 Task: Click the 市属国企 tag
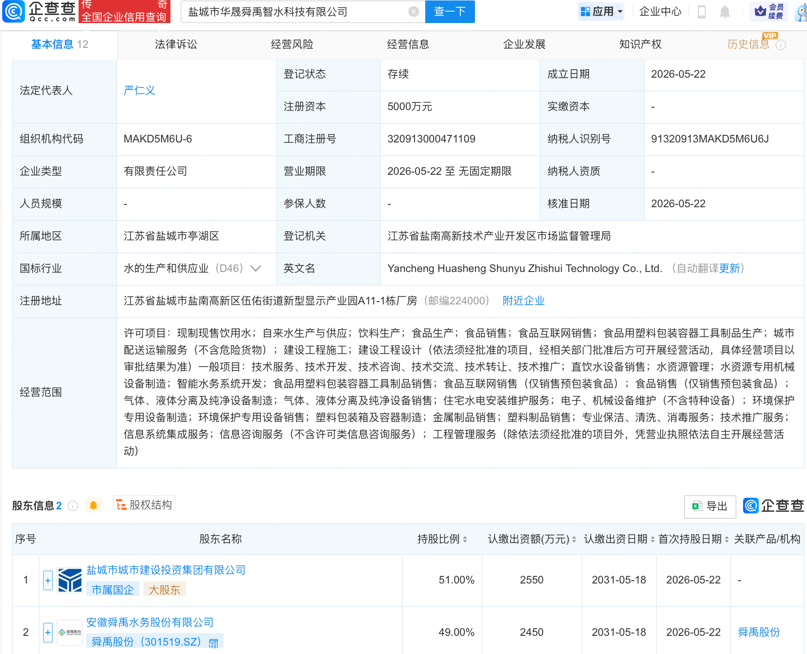point(113,590)
